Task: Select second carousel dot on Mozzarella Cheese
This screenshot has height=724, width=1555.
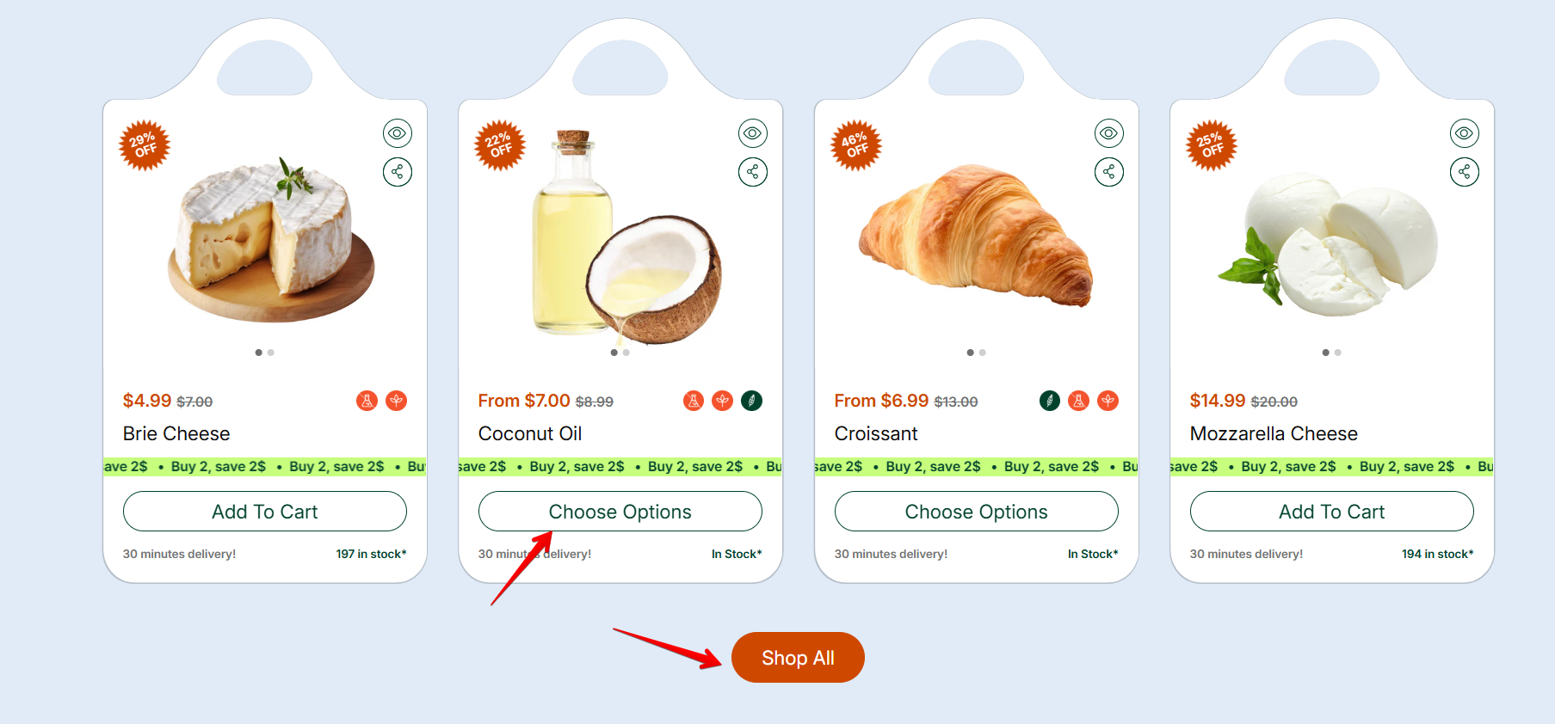Action: coord(1338,353)
